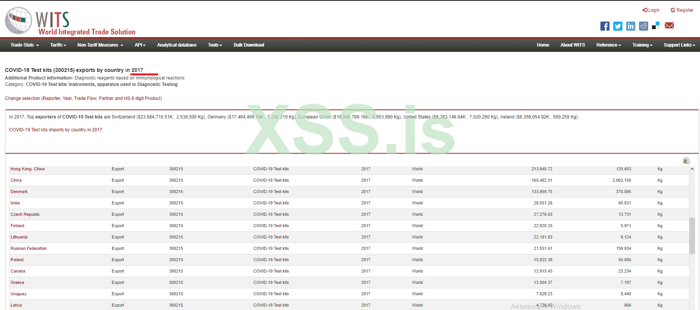
Task: Go to Analytical database
Action: (x=177, y=45)
